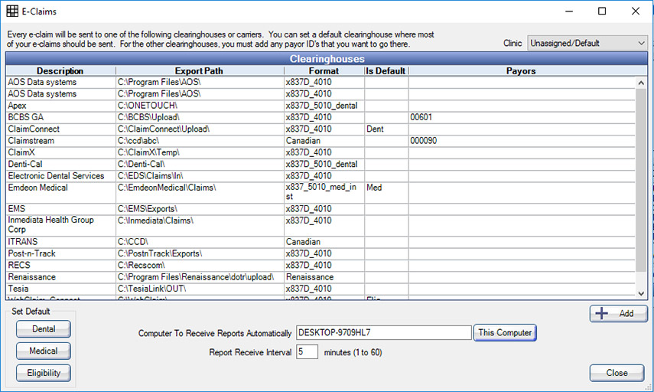Click the Dent default cell

pyautogui.click(x=386, y=129)
